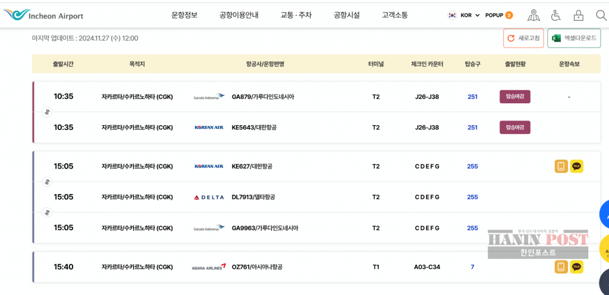
Task: Open the magnifying glass search icon
Action: [600, 15]
